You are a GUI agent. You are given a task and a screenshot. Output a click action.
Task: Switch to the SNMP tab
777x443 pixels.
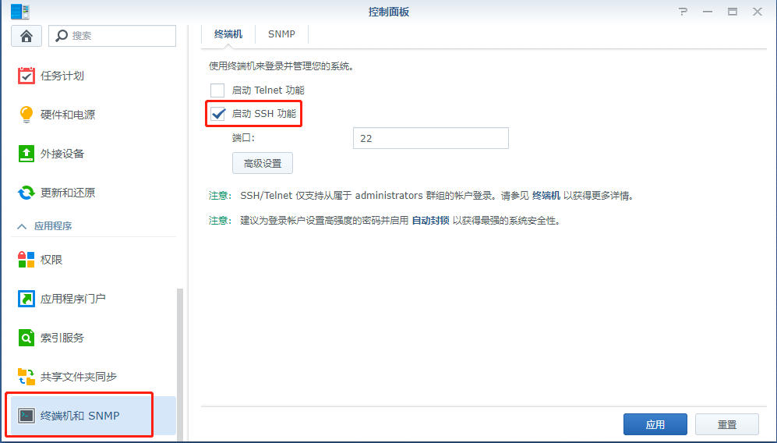tap(281, 34)
